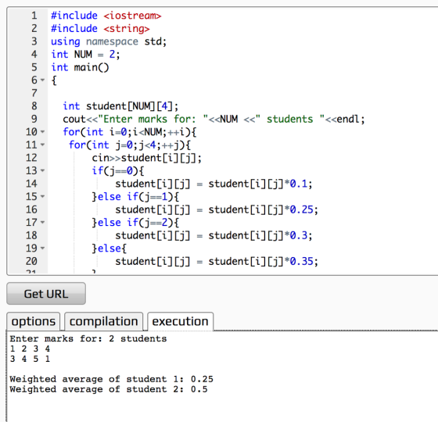Fold the else block at line 19
The width and height of the screenshot is (438, 422).
[42, 249]
